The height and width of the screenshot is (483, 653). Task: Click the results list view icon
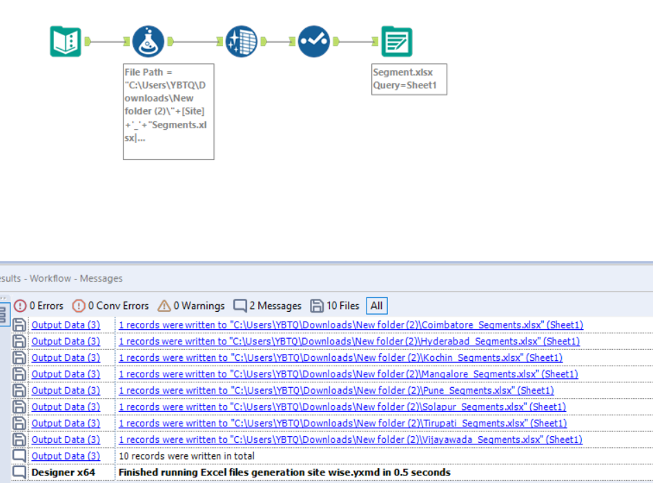[3, 313]
